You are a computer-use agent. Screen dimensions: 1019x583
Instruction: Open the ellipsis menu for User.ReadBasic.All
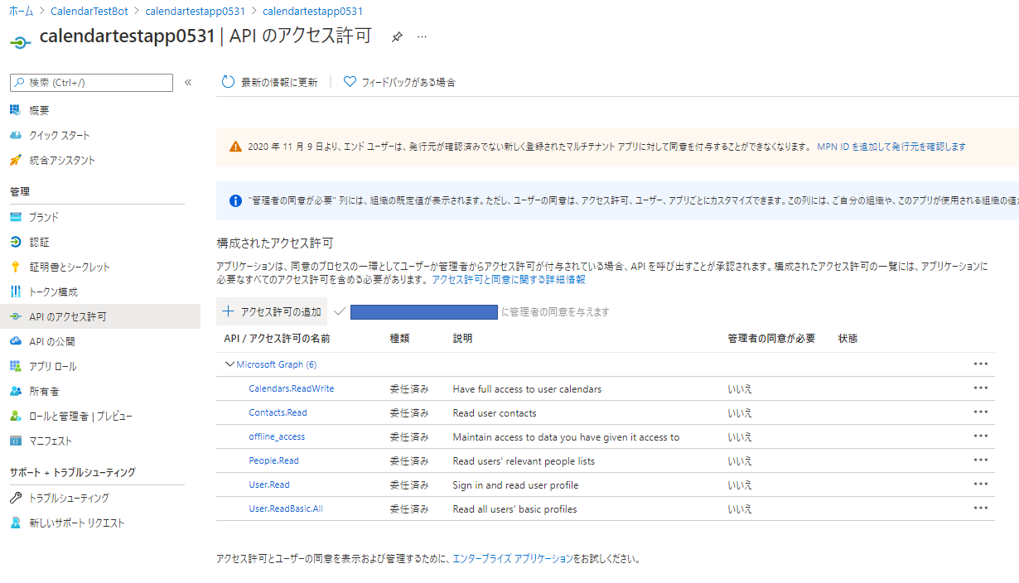point(981,508)
